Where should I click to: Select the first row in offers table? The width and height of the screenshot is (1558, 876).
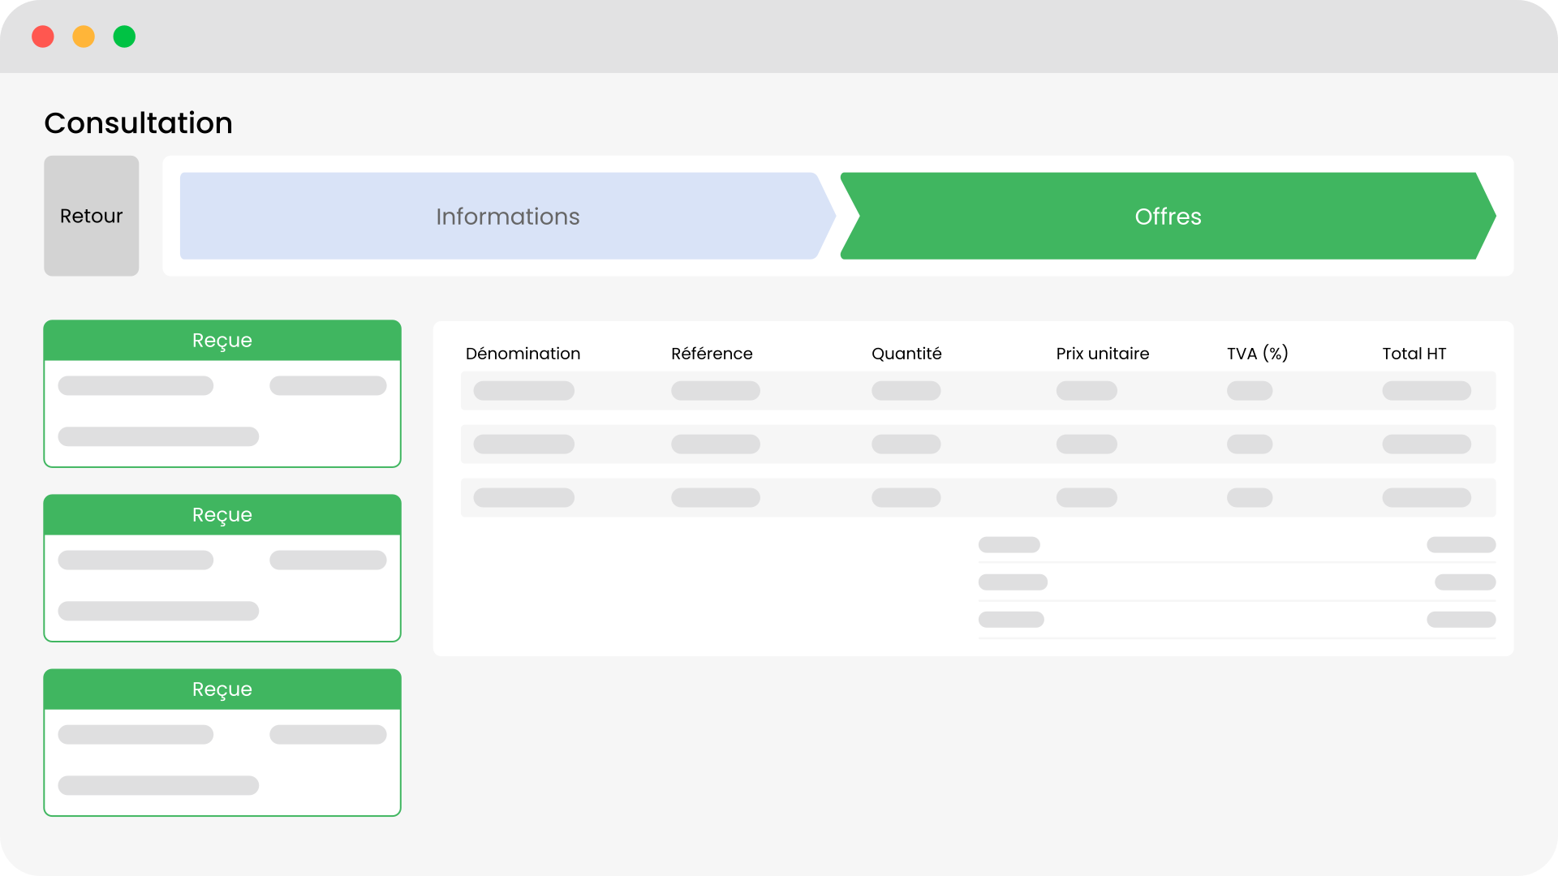977,391
